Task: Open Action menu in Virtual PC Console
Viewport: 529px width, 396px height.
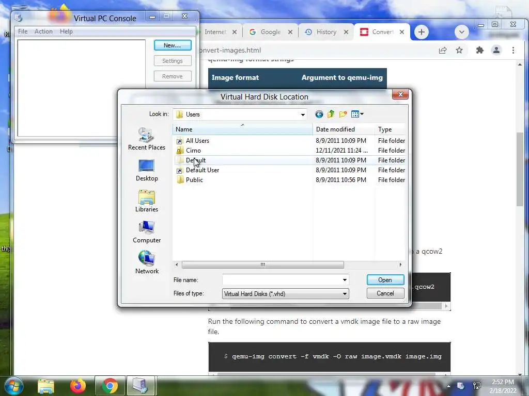Action: point(43,31)
